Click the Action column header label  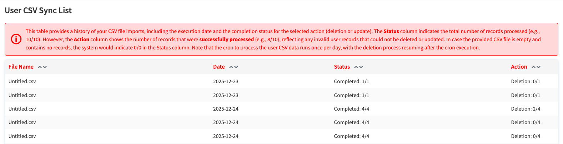tap(519, 67)
